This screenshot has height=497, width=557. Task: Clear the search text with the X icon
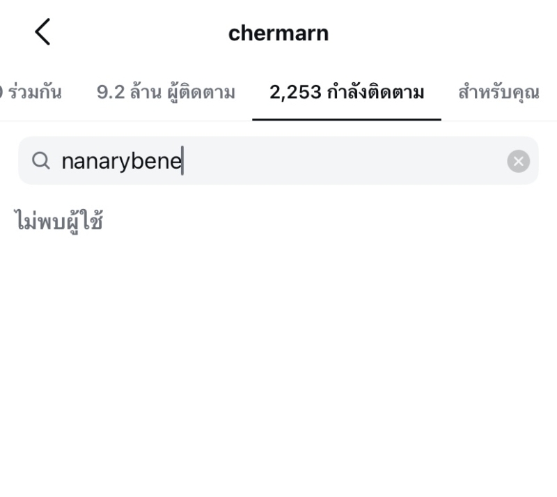[x=518, y=162]
